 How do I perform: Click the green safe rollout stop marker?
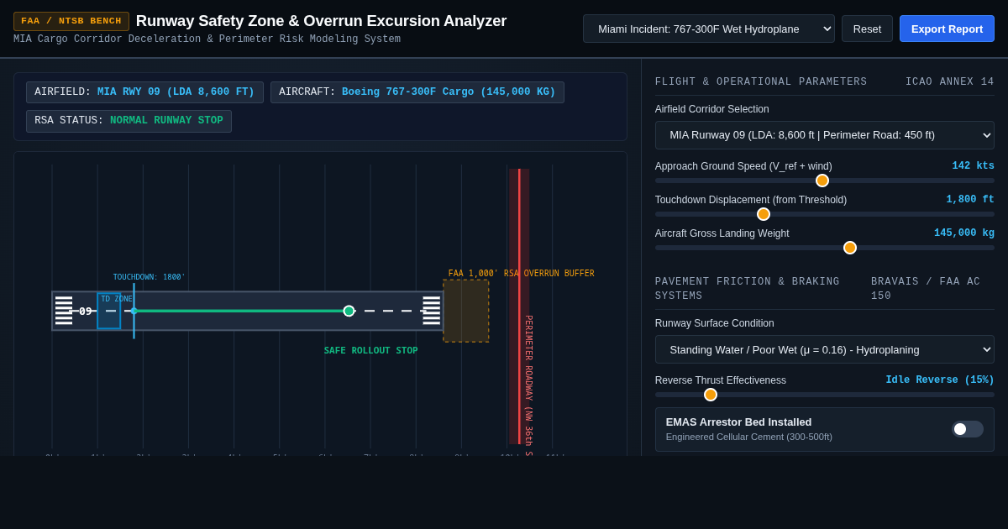coord(349,311)
